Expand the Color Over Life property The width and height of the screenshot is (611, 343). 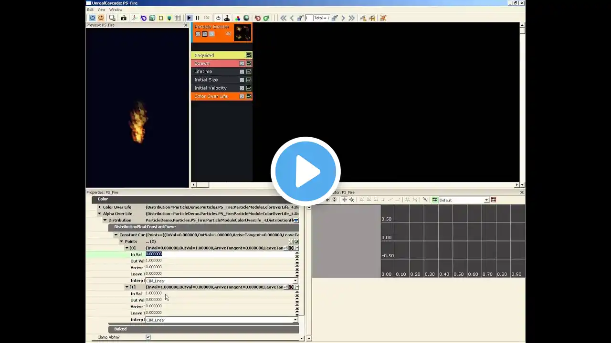[x=99, y=207]
